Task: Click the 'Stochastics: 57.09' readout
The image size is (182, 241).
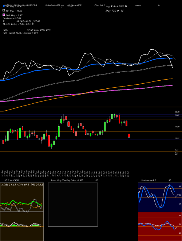Action: 12,18
